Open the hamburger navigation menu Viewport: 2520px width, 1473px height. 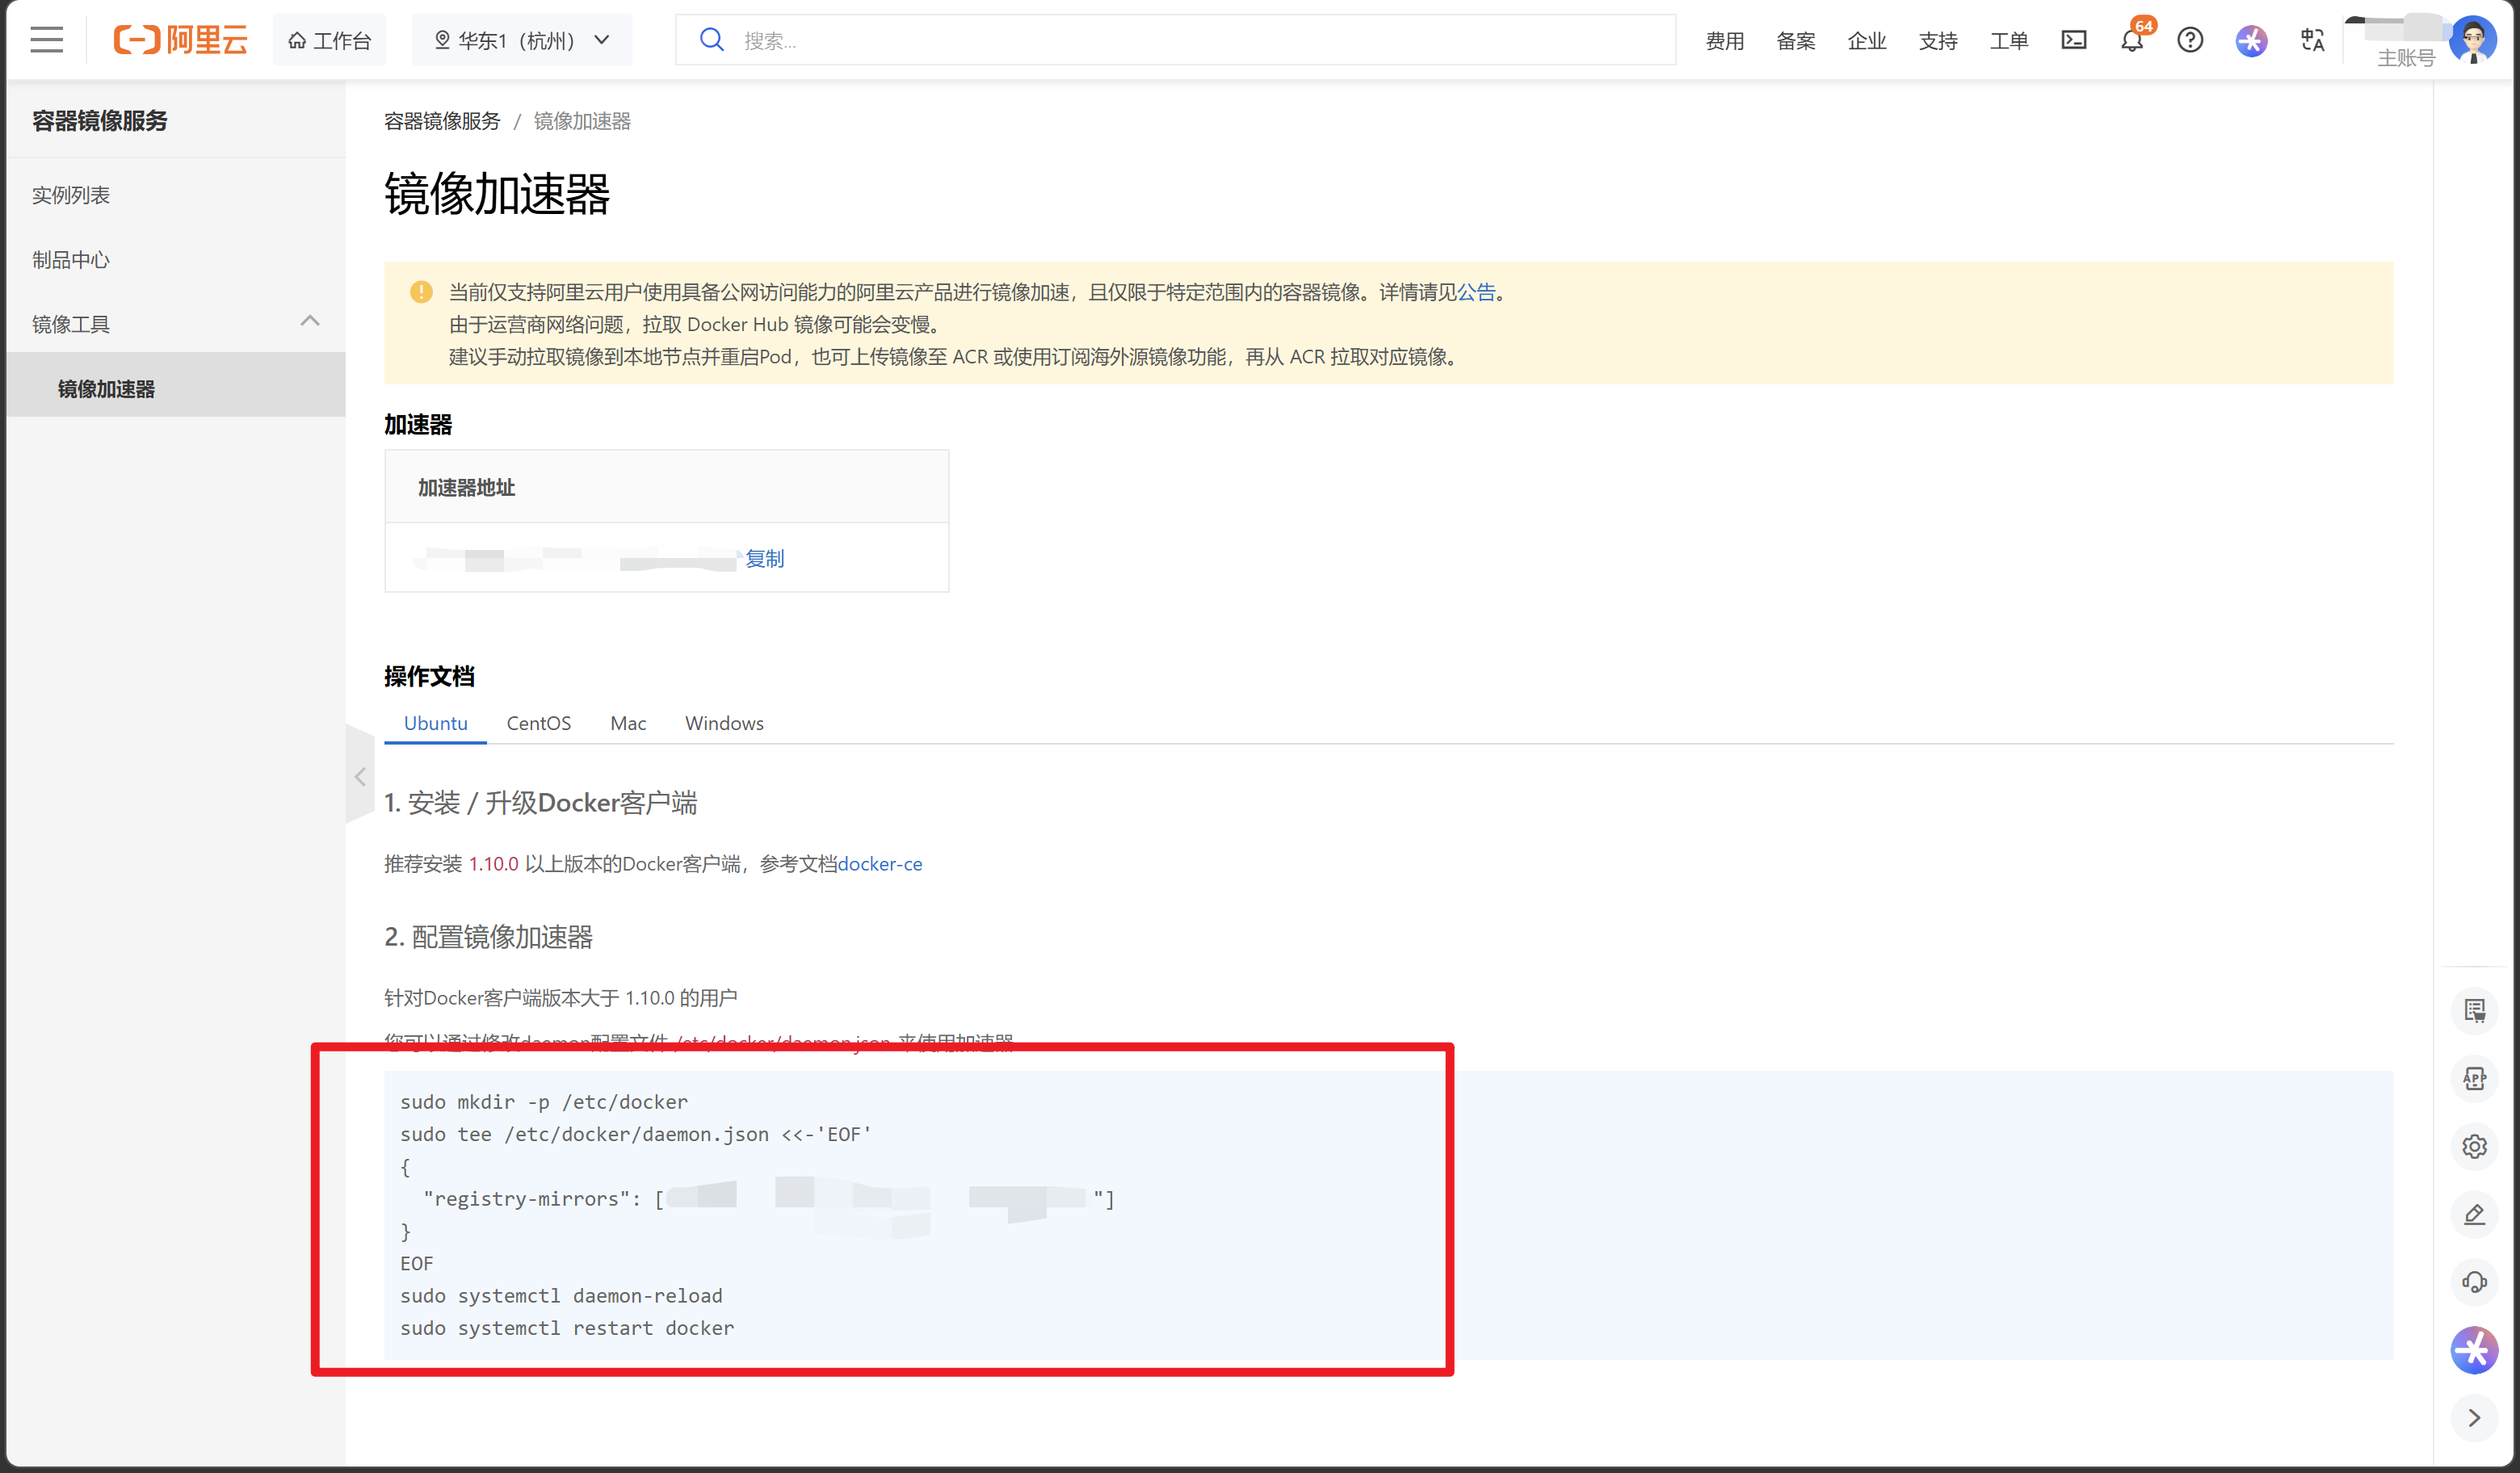(x=46, y=40)
